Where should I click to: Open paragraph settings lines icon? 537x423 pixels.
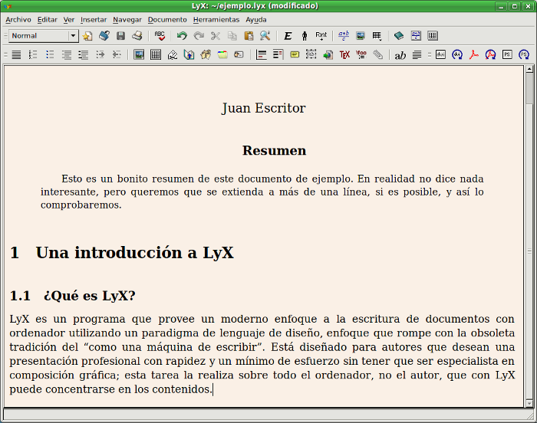417,54
